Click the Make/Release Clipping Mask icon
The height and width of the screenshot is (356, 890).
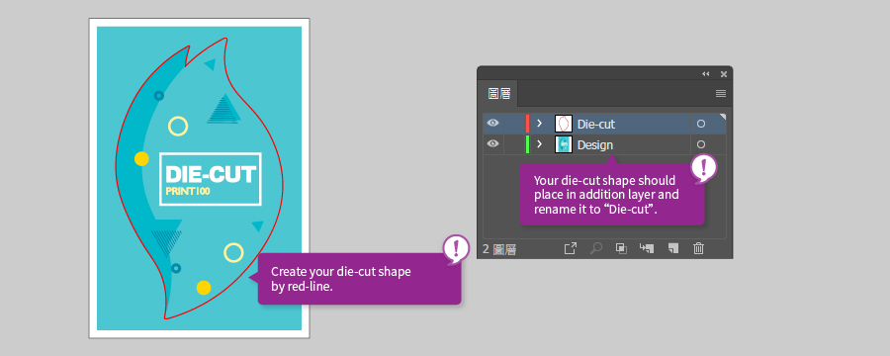[622, 248]
